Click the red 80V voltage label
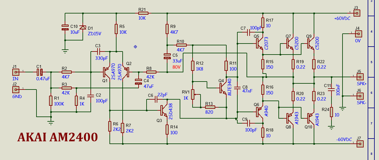The height and width of the screenshot is (160, 379). (x=177, y=67)
